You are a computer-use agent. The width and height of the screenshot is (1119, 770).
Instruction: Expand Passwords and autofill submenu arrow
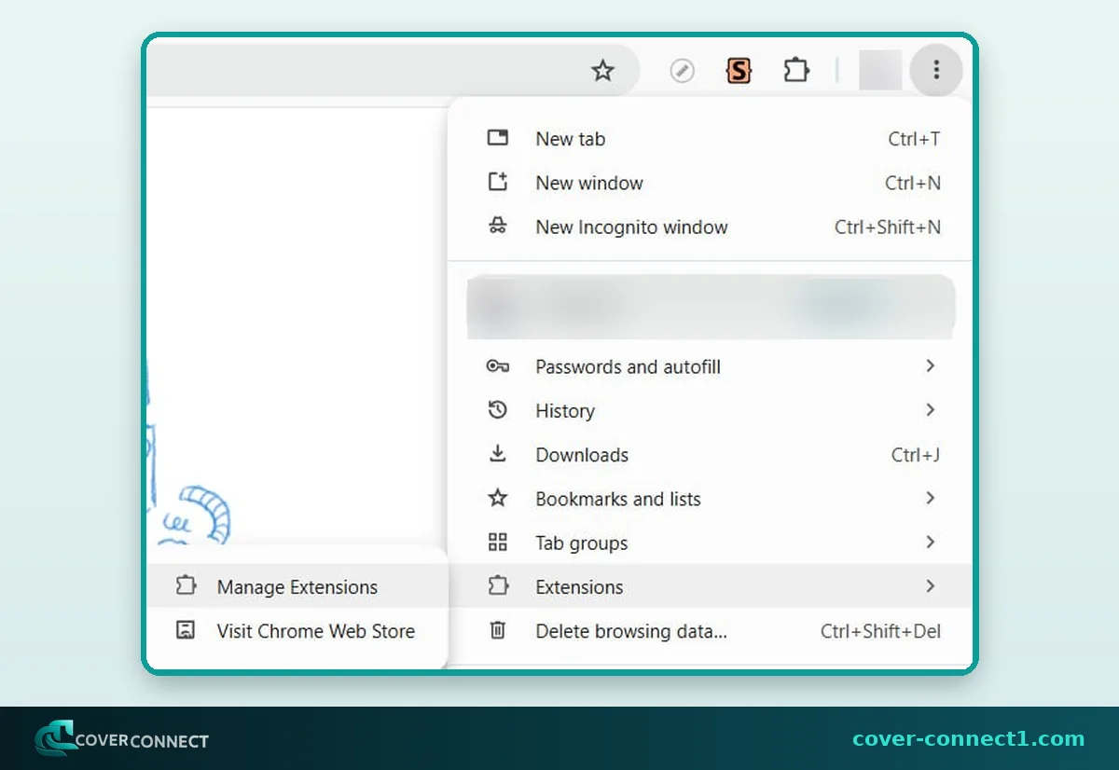coord(930,366)
